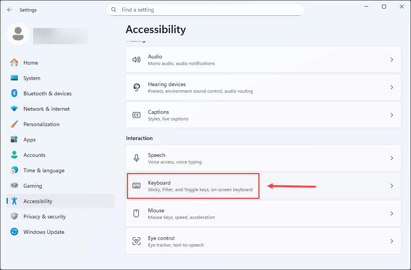Click the Eye control icon
Image resolution: width=411 pixels, height=270 pixels.
(x=136, y=241)
